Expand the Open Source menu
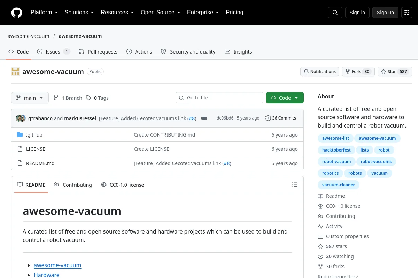Image resolution: width=418 pixels, height=278 pixels. click(x=160, y=13)
